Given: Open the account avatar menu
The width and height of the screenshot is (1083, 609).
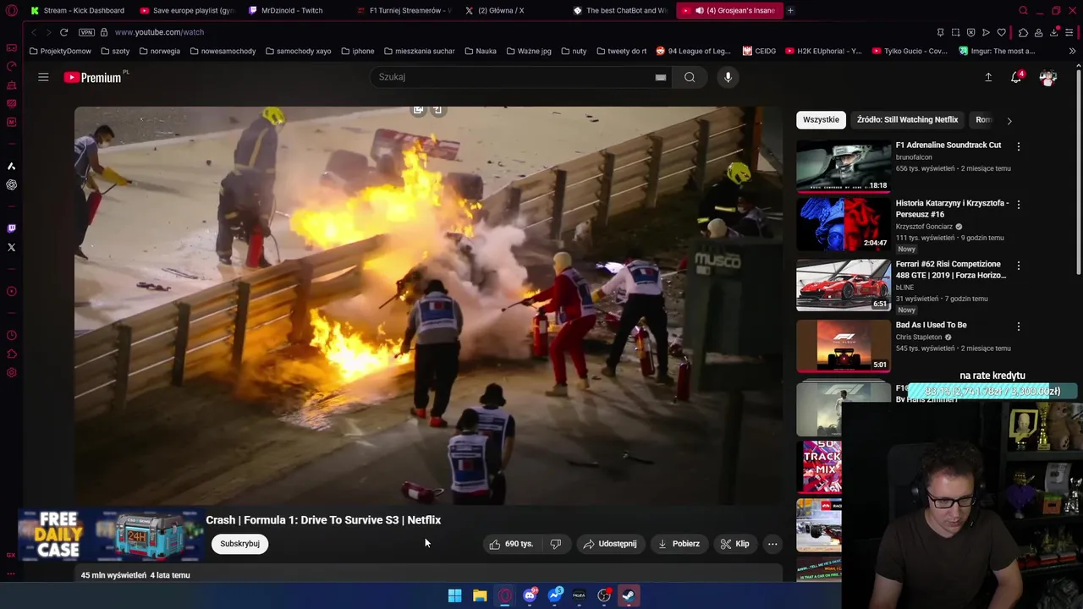Looking at the screenshot, I should [1048, 77].
